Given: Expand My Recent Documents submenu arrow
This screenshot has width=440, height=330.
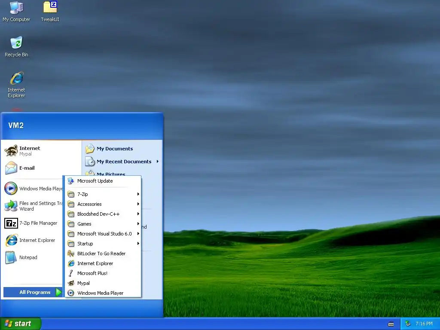Looking at the screenshot, I should (157, 162).
